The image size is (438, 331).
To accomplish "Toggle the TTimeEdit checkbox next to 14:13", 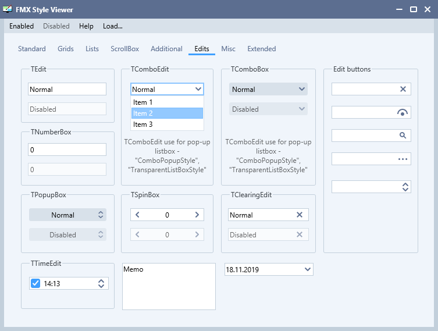I will pyautogui.click(x=35, y=283).
